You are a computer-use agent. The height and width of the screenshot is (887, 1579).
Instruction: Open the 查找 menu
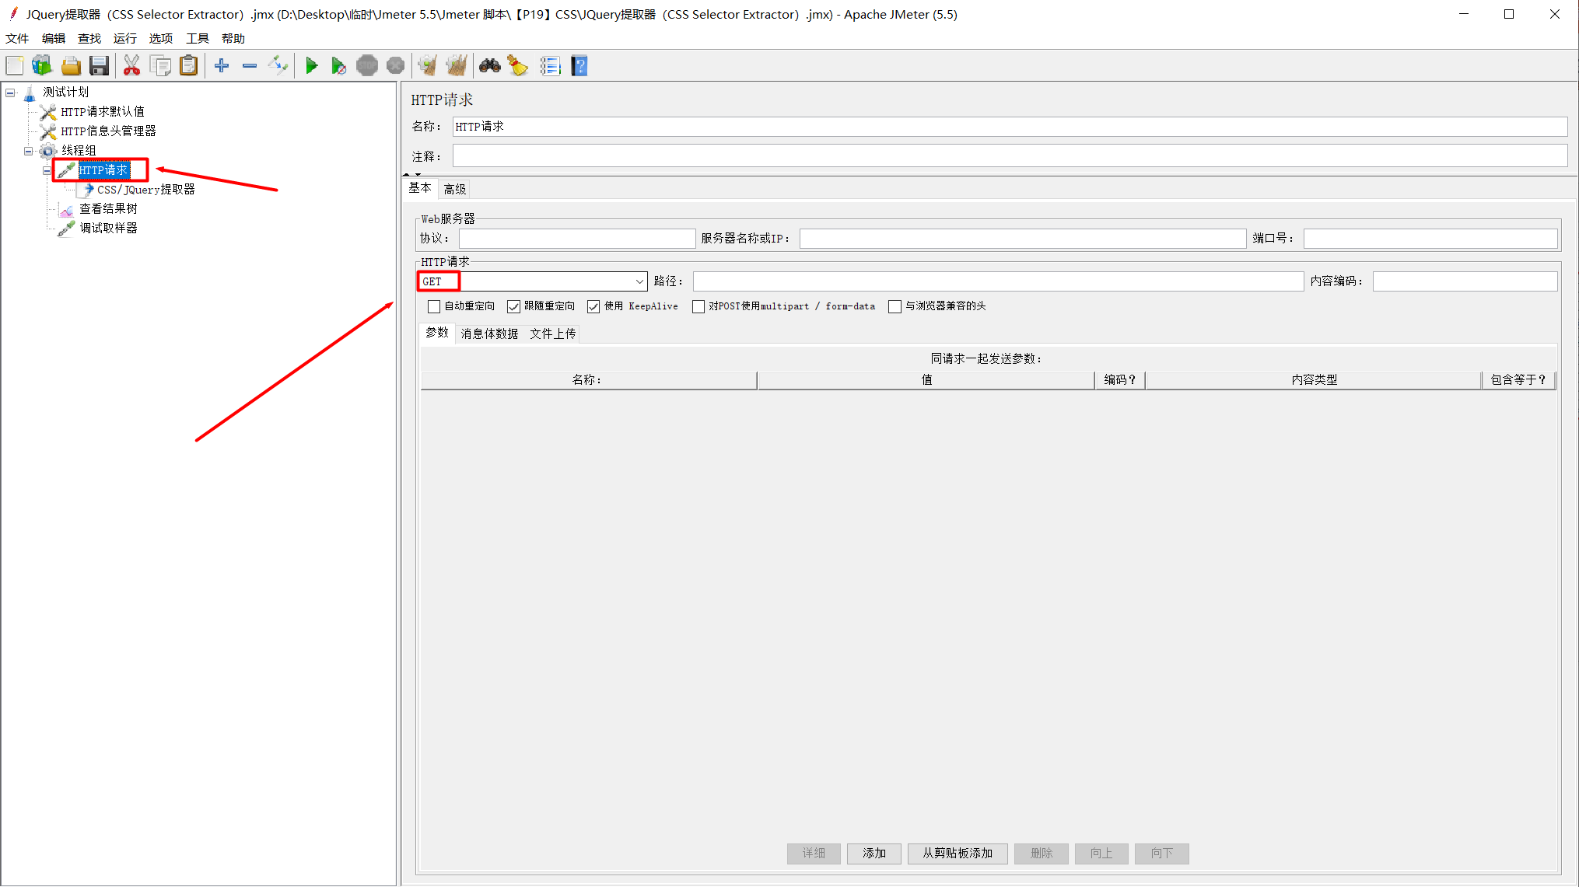[x=89, y=38]
